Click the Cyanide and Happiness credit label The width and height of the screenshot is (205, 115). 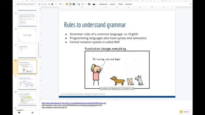point(117,88)
